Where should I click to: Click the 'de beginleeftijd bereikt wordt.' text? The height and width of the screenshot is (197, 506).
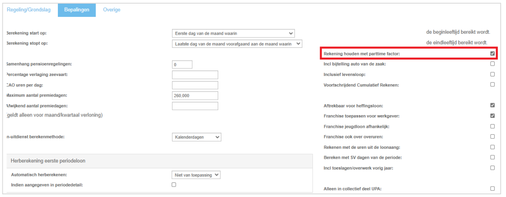[458, 32]
